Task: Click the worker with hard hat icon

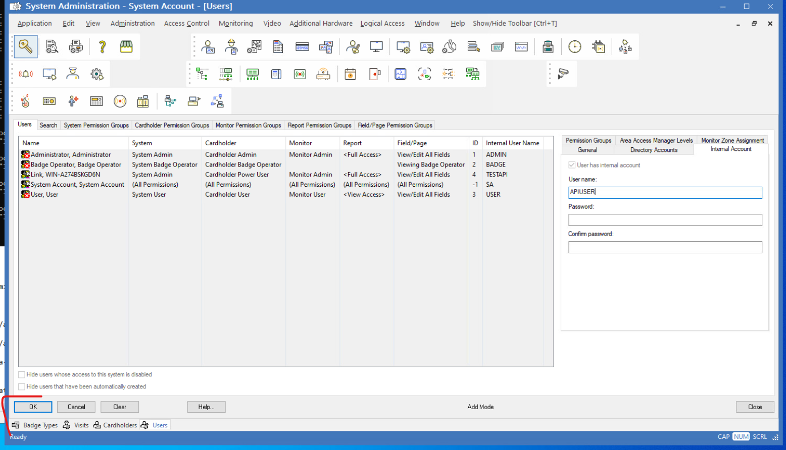Action: coord(231,47)
